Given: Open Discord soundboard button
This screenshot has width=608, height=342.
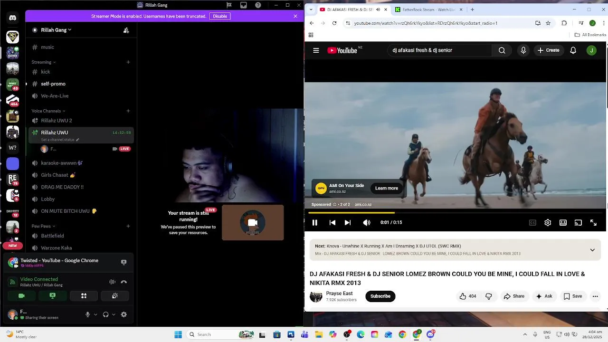Looking at the screenshot, I should (115, 295).
